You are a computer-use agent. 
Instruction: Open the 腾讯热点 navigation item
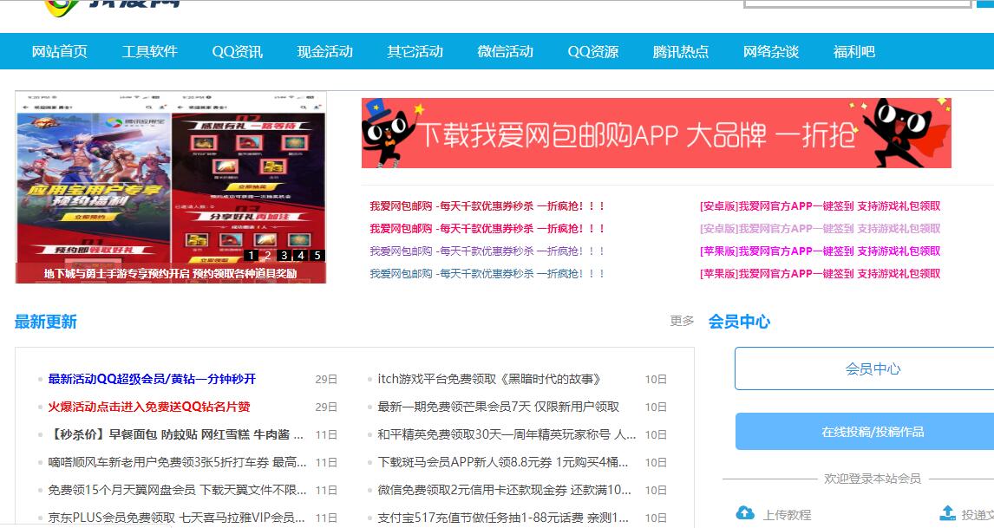coord(680,51)
